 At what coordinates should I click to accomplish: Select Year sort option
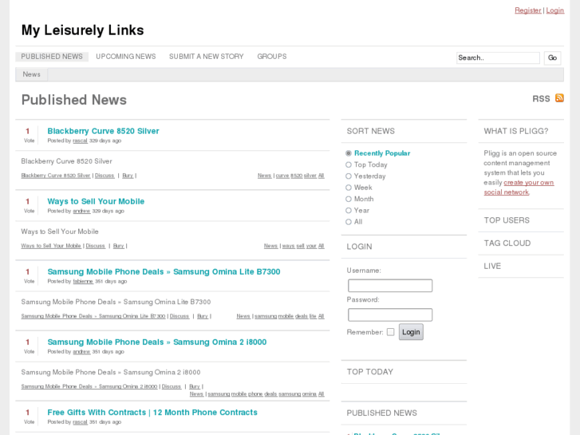(349, 211)
